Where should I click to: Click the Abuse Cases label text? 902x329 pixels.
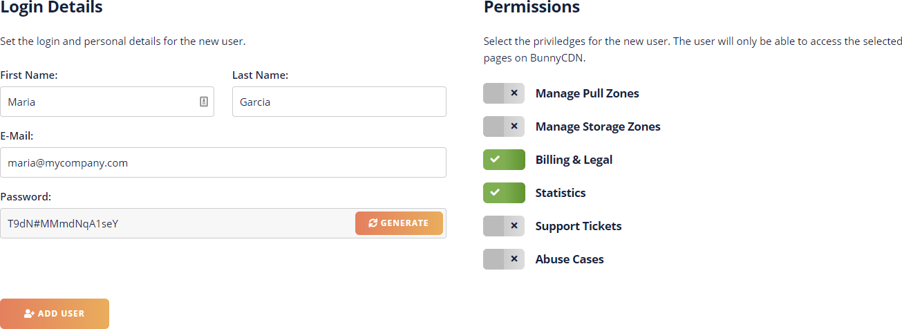pos(570,259)
